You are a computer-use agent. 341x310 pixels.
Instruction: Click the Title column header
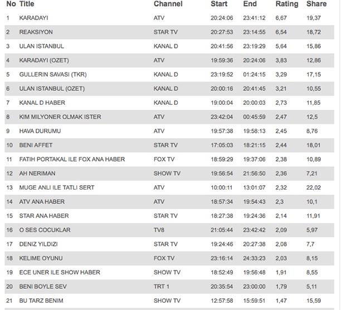27,4
